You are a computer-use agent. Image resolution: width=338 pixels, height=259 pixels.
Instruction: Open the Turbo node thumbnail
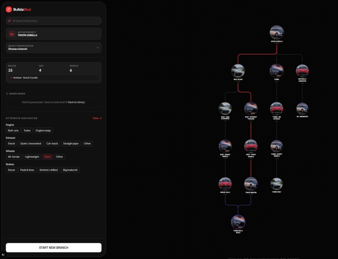click(x=277, y=71)
